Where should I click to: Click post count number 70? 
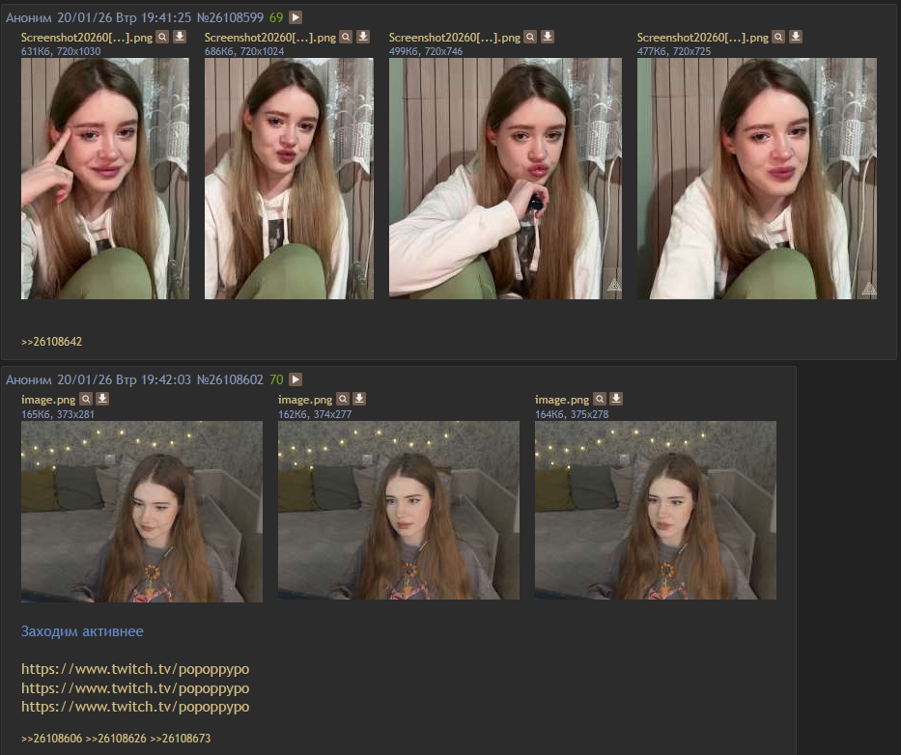[276, 379]
